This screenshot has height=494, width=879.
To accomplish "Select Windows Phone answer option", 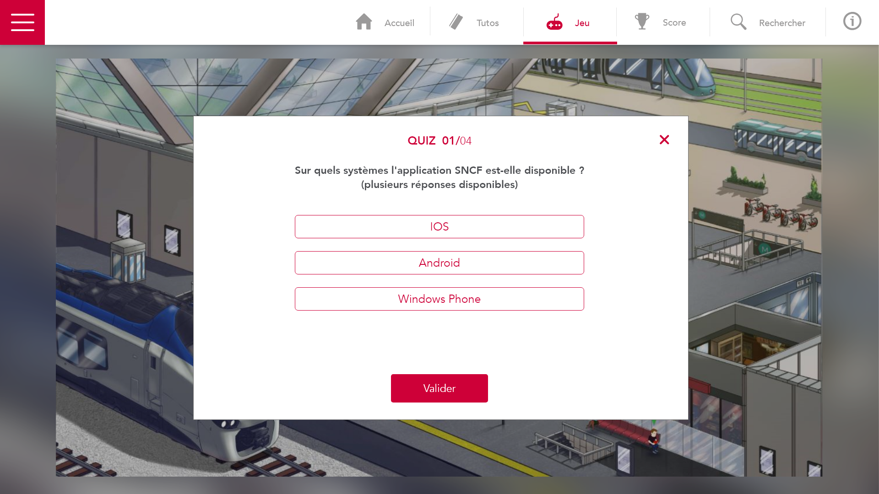I will tap(439, 299).
